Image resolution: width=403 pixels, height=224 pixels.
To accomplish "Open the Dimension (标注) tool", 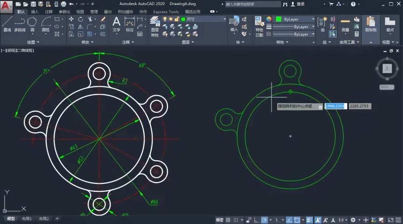I will point(130,24).
